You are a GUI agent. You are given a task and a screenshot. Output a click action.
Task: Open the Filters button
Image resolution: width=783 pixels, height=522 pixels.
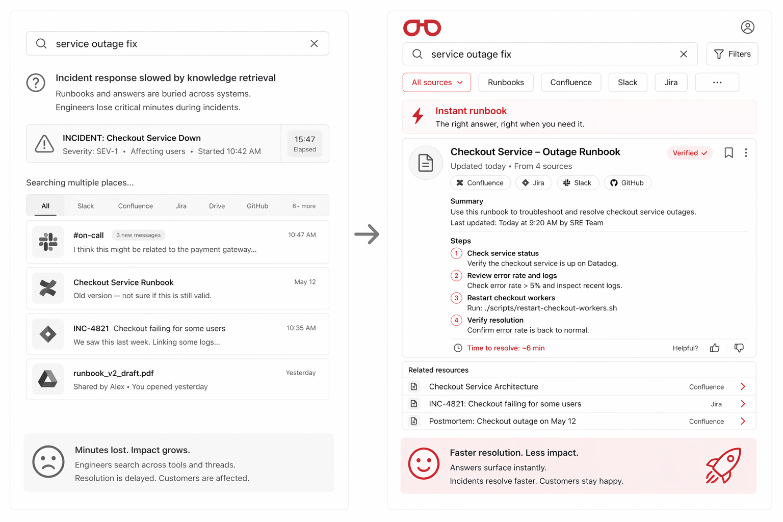[x=732, y=54]
